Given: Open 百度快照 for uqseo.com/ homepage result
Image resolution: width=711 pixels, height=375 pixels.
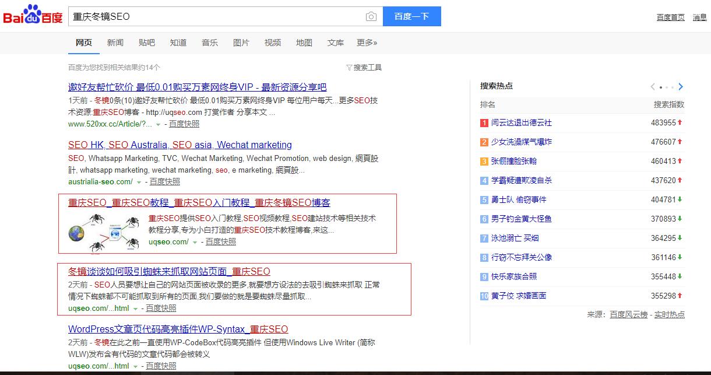Looking at the screenshot, I should pos(221,242).
